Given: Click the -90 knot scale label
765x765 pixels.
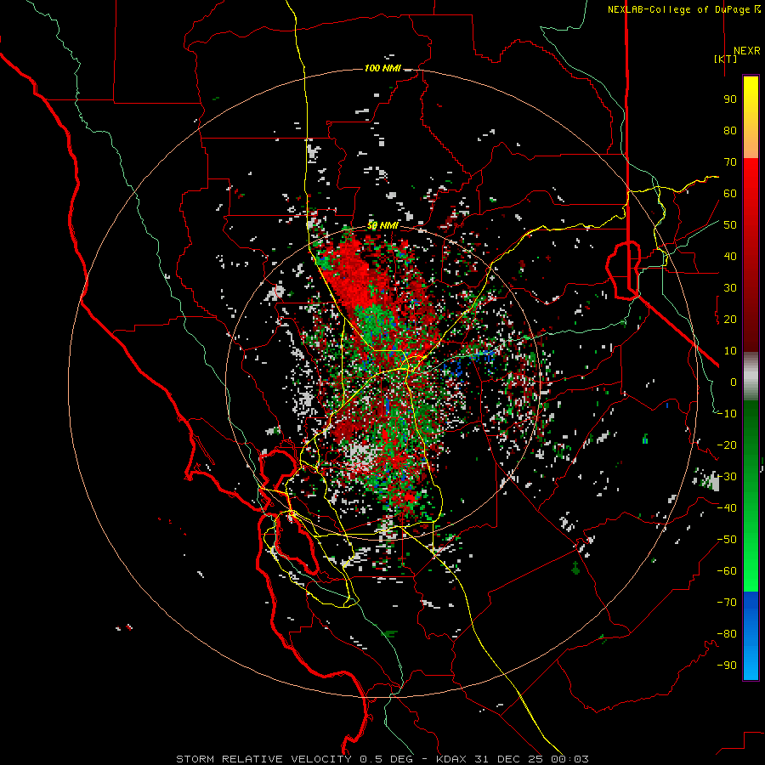Looking at the screenshot, I should coord(727,666).
